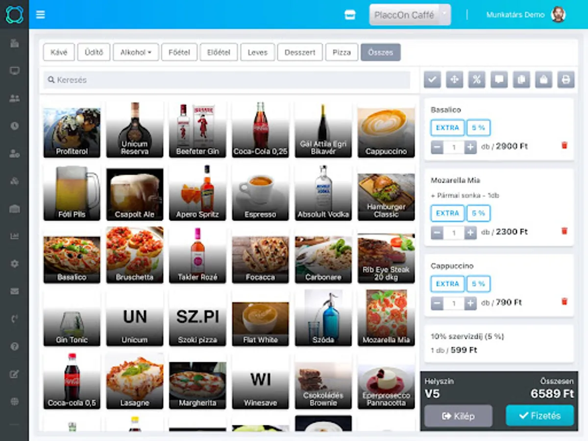Delete the Cappuccino order item
This screenshot has width=588, height=441.
pyautogui.click(x=564, y=301)
